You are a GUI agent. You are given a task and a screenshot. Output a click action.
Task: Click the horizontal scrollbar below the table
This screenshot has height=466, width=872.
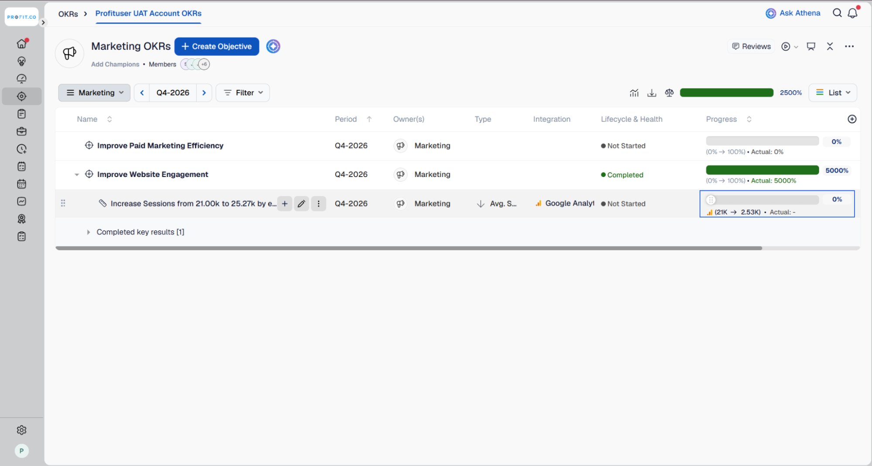coord(409,248)
